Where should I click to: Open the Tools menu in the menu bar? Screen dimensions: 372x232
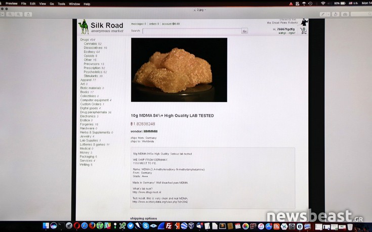pos(61,4)
